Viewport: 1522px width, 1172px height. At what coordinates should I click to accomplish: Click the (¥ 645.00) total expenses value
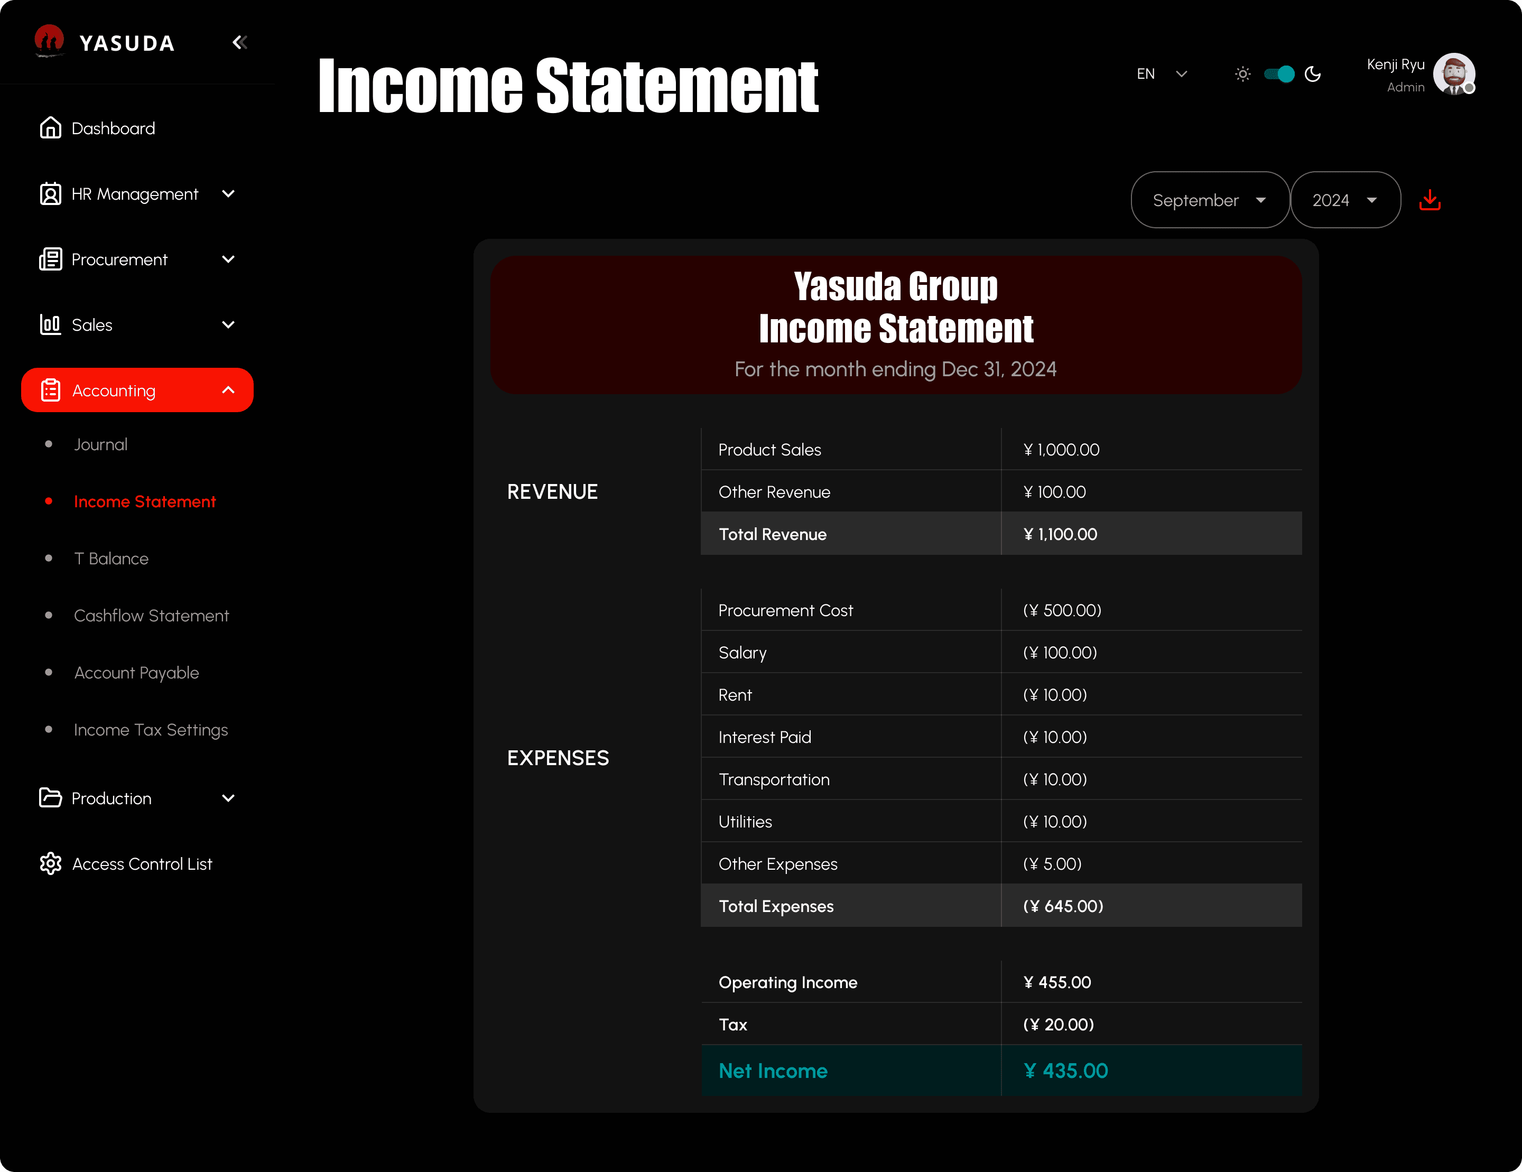(x=1063, y=907)
